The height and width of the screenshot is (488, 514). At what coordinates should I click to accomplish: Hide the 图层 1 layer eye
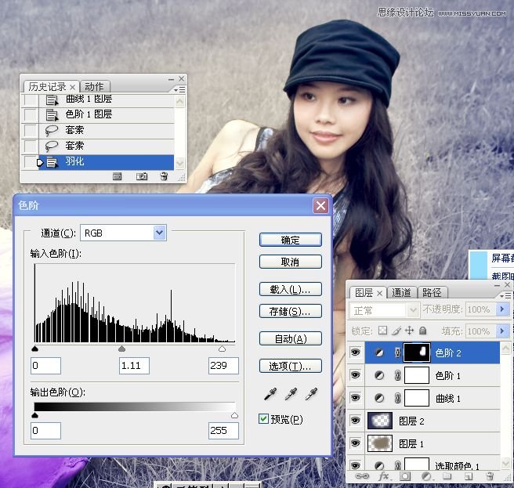pyautogui.click(x=356, y=443)
